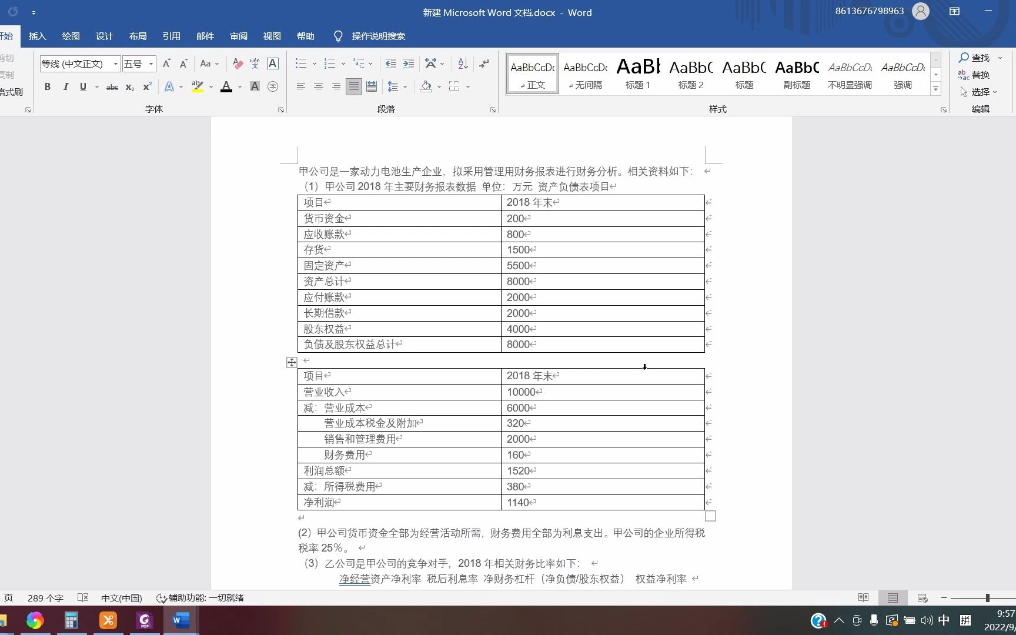Apply character border icon

[273, 63]
